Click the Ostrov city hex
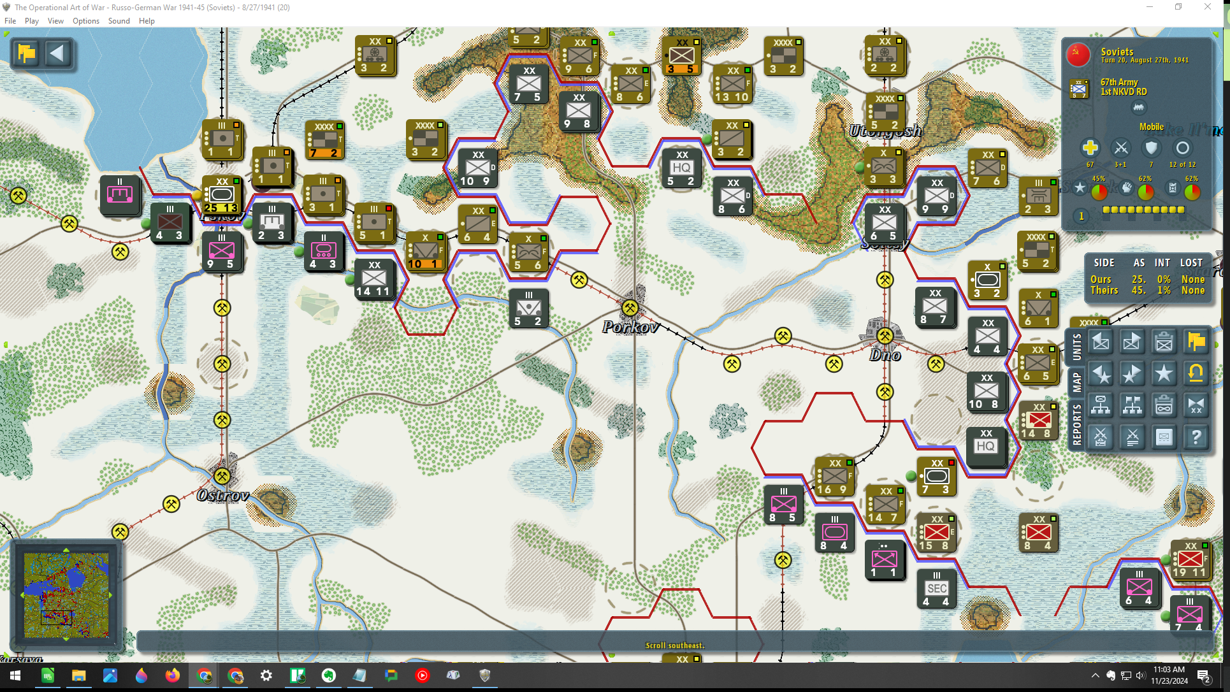Image resolution: width=1230 pixels, height=692 pixels. click(x=222, y=476)
